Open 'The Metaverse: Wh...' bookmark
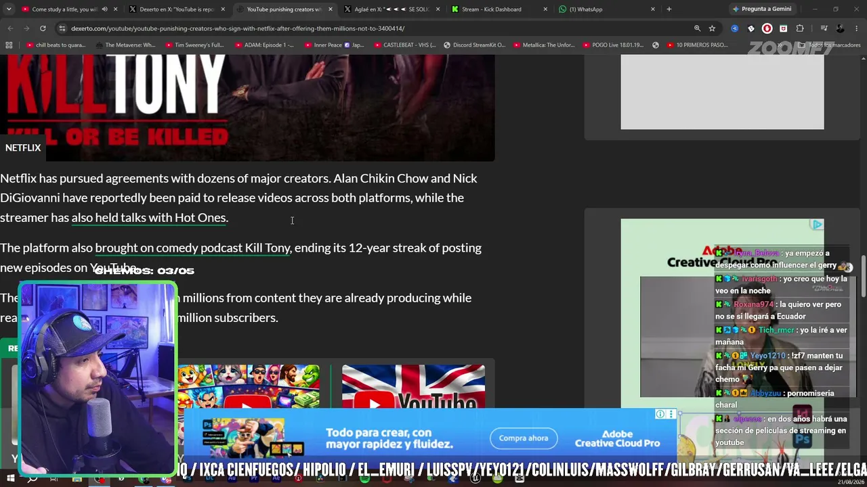867x487 pixels. tap(125, 45)
